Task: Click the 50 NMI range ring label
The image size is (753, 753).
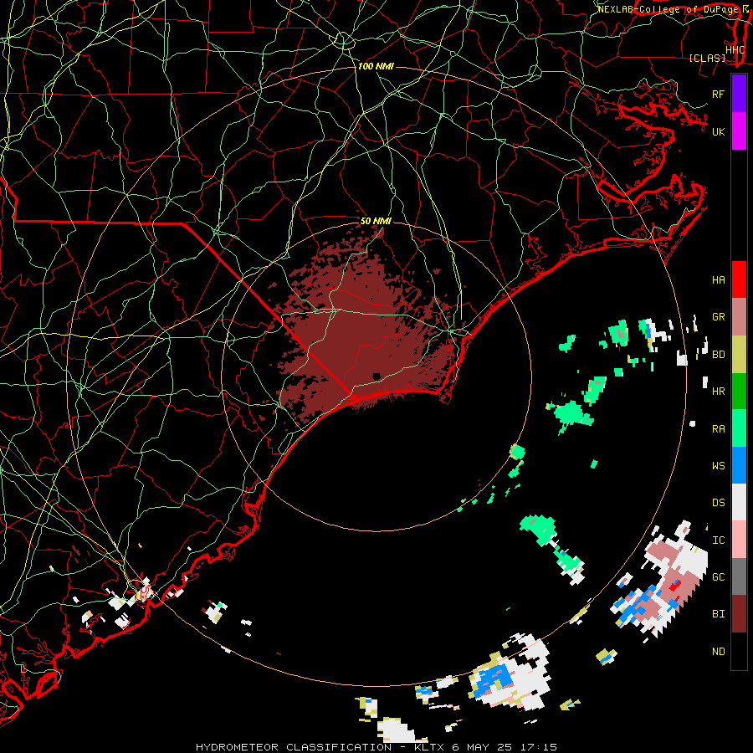Action: (376, 221)
